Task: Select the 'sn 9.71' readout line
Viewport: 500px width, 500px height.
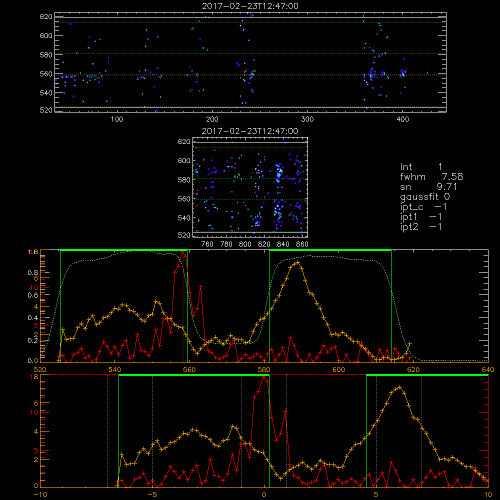Action: tap(429, 186)
